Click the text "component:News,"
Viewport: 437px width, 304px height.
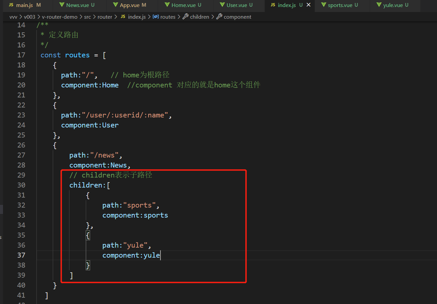tap(100, 165)
